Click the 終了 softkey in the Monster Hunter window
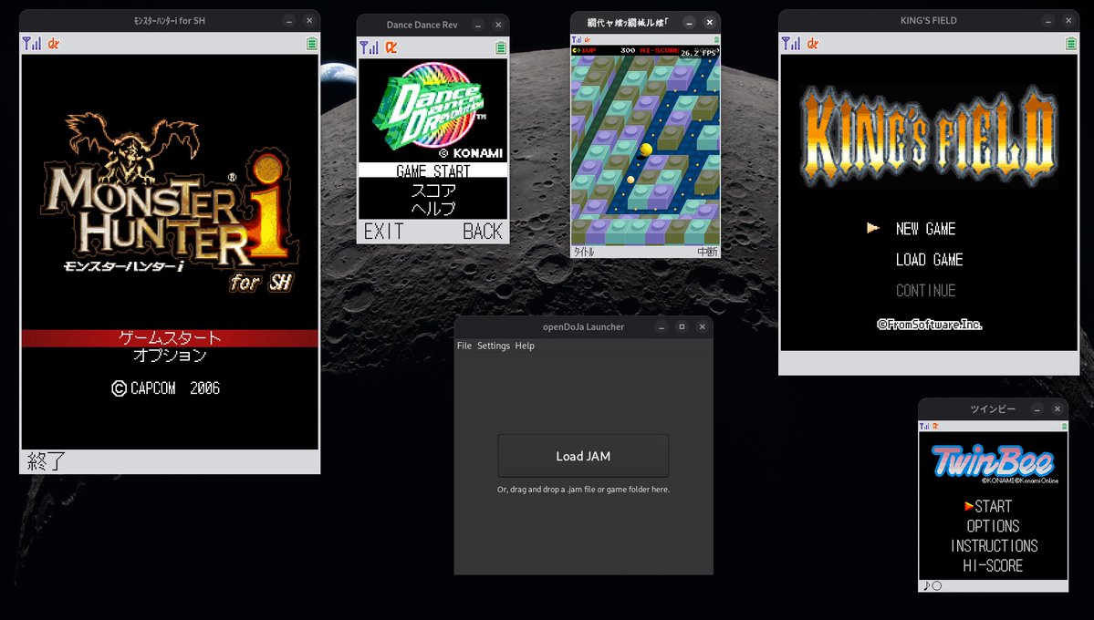The image size is (1094, 620). click(x=46, y=461)
